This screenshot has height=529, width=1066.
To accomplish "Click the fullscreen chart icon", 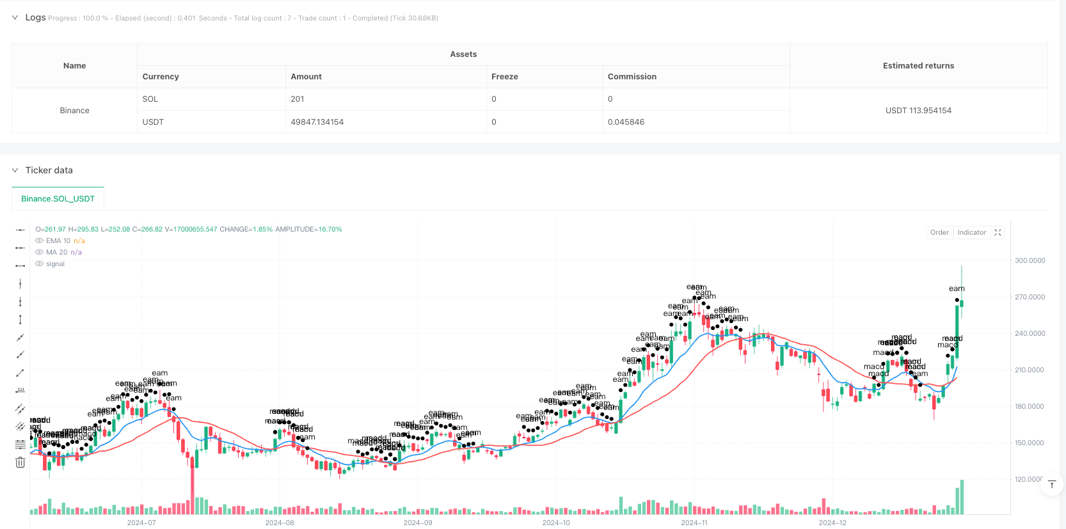I will click(x=998, y=232).
